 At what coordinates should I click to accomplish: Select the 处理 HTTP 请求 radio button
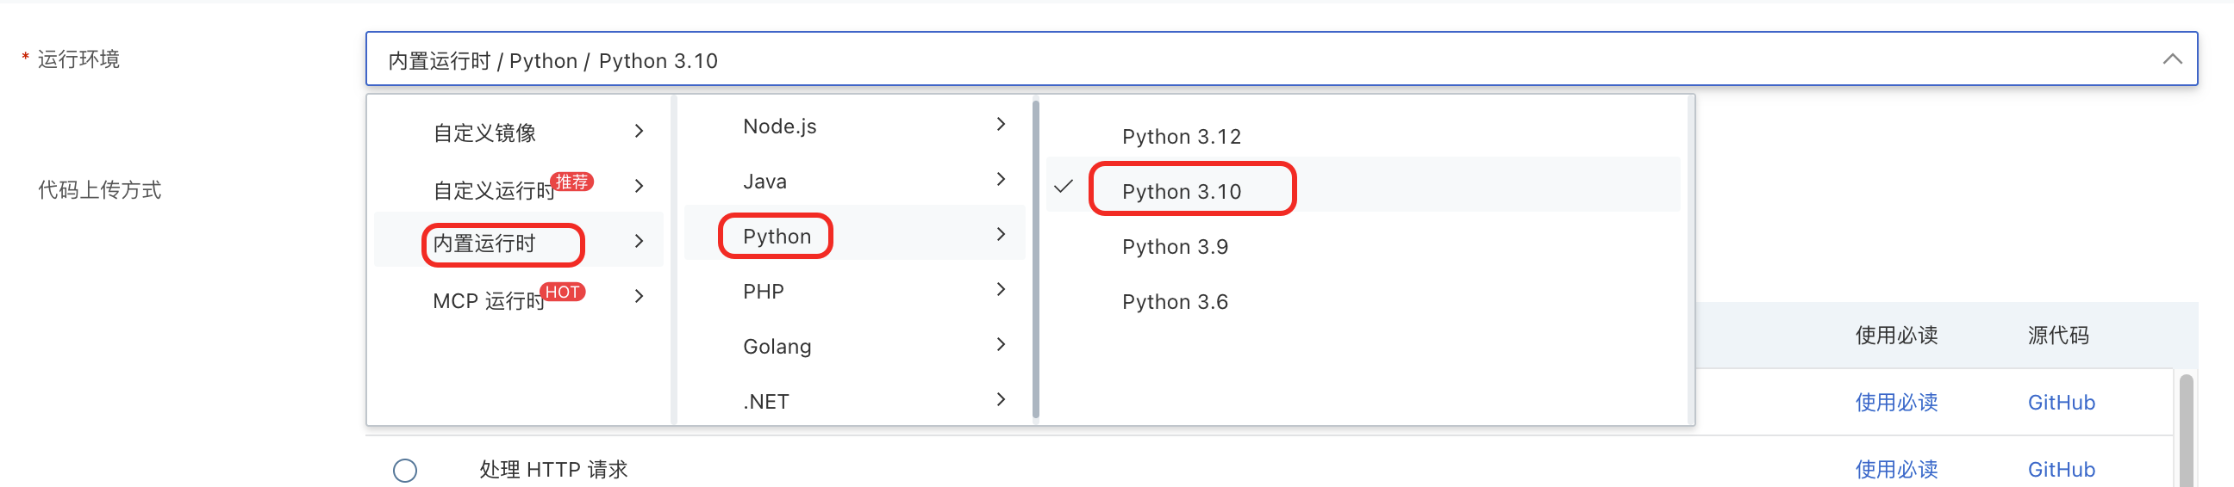click(405, 471)
